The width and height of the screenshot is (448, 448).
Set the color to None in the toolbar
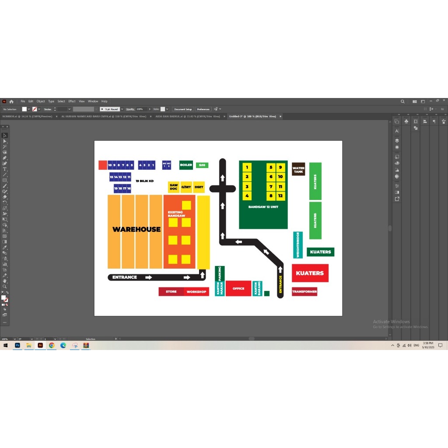click(7, 304)
